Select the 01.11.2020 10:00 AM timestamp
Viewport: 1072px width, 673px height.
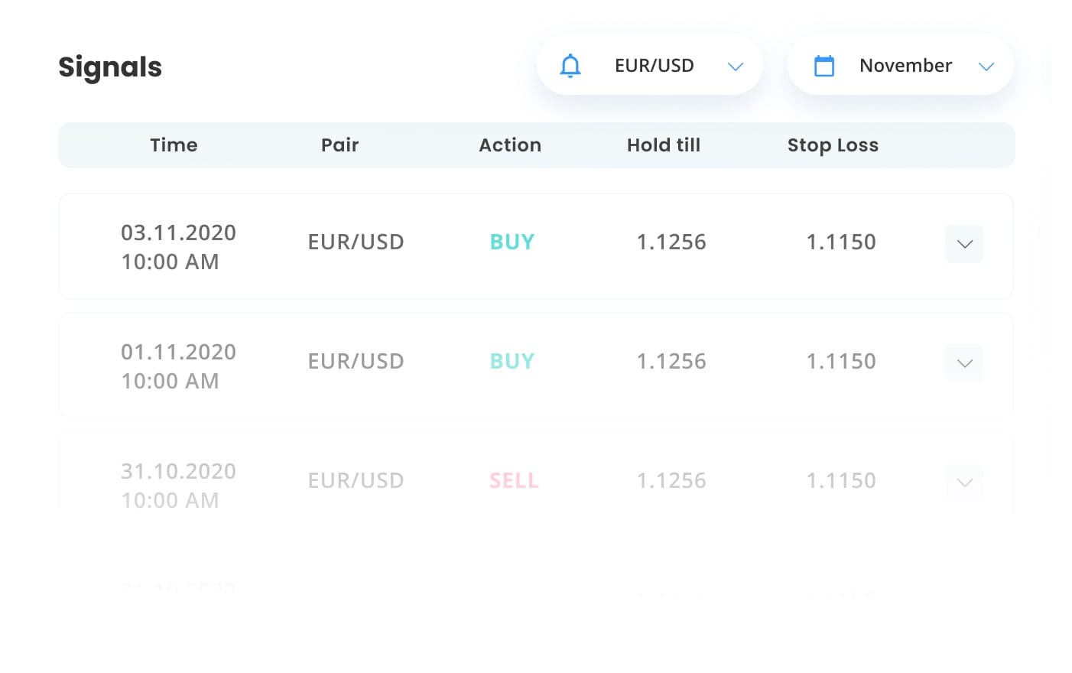click(178, 366)
